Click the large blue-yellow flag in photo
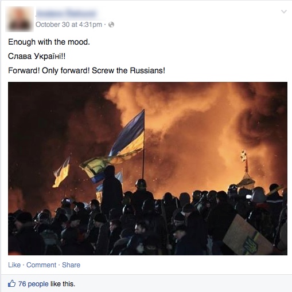The height and width of the screenshot is (292, 292). coord(127,136)
